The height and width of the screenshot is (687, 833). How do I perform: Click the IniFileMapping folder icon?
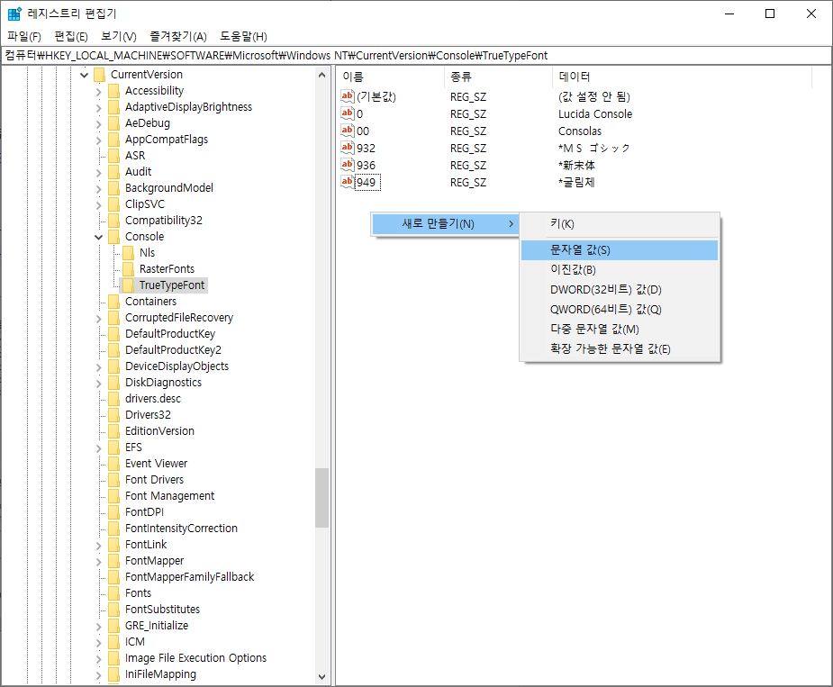pyautogui.click(x=113, y=674)
